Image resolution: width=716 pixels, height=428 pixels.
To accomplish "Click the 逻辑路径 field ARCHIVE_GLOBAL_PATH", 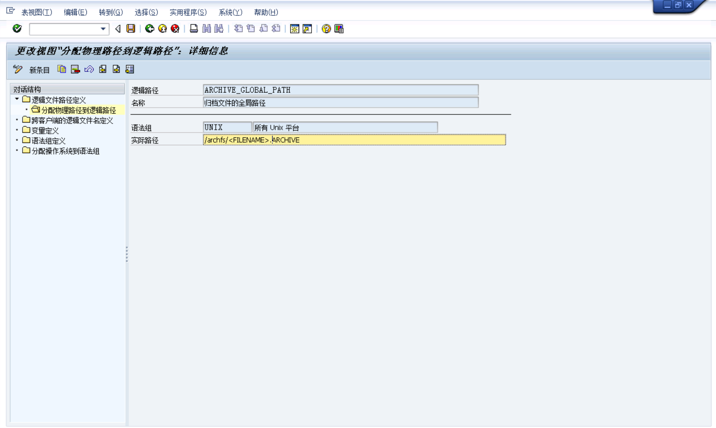I will point(341,90).
